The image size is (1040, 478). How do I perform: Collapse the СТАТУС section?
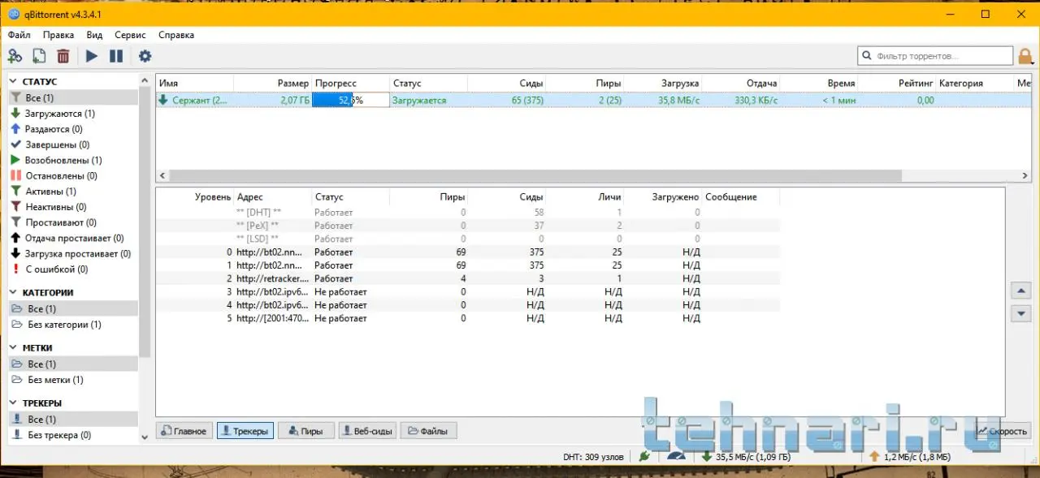click(x=14, y=82)
